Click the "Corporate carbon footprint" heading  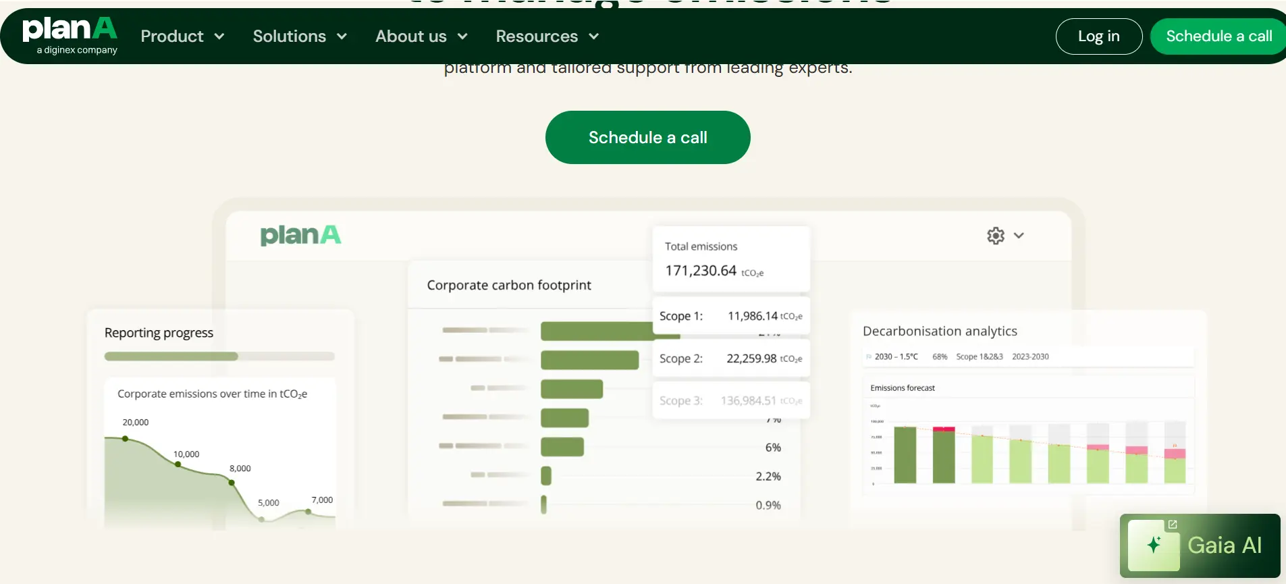coord(509,285)
